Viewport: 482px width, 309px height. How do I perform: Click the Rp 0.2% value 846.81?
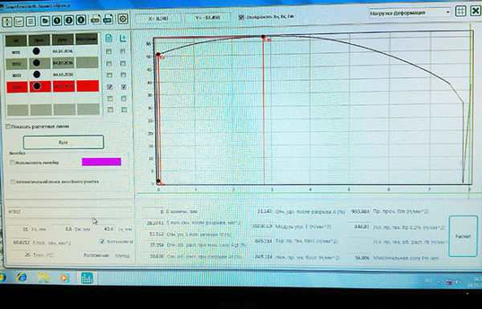click(x=361, y=226)
